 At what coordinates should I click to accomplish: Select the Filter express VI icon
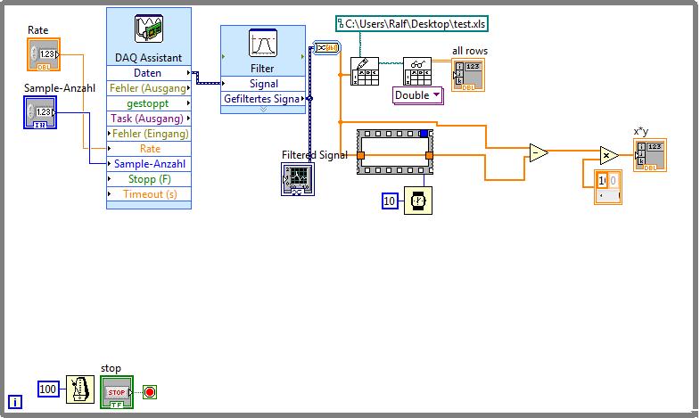coord(263,44)
